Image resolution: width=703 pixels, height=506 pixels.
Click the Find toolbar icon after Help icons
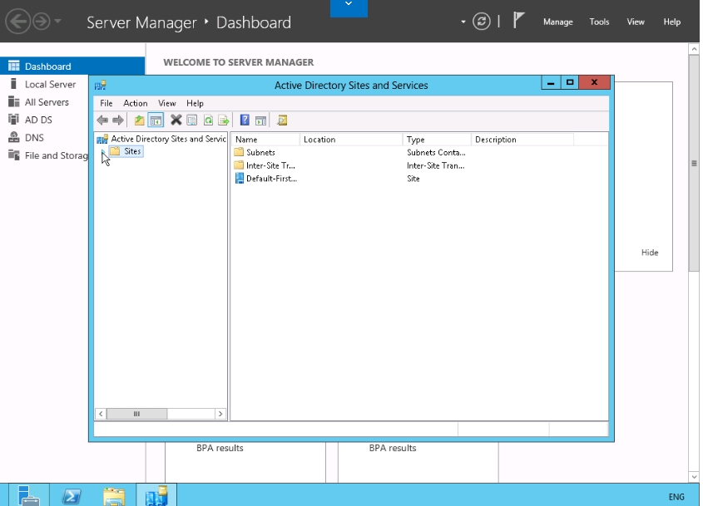283,120
